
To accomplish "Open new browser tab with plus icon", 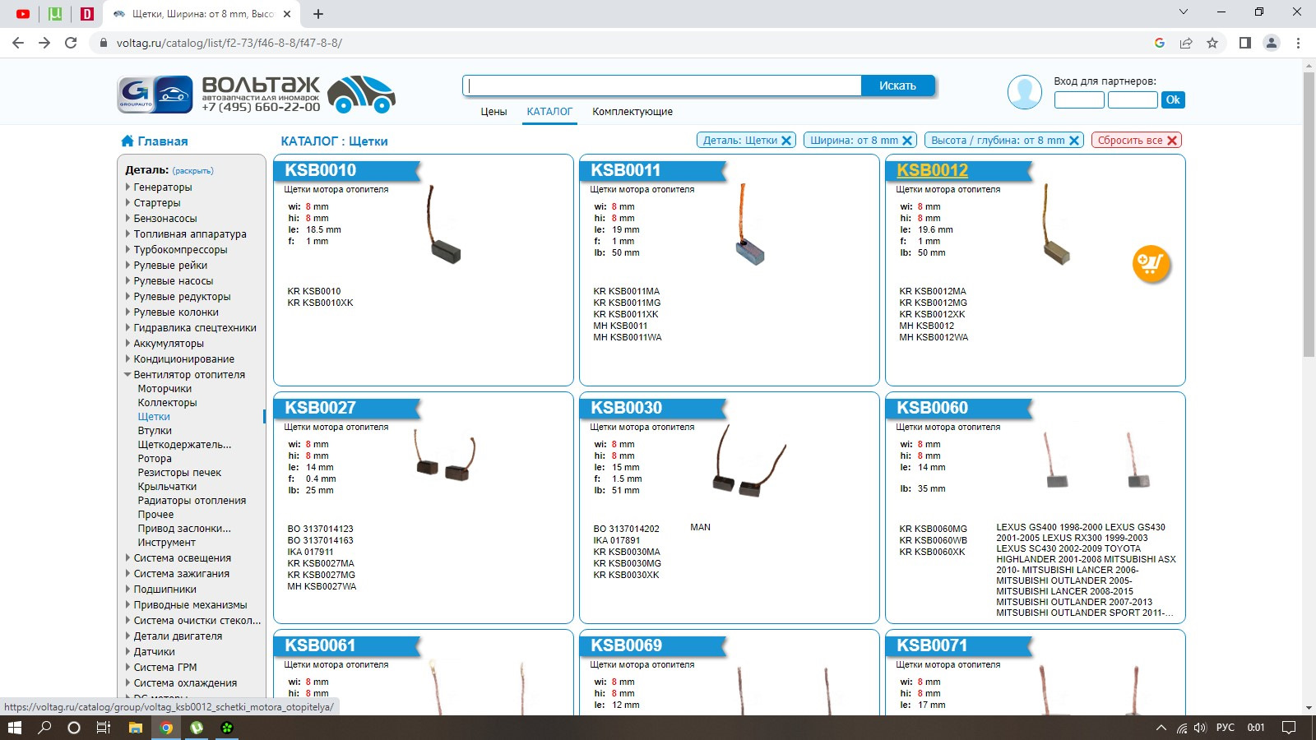I will (318, 14).
